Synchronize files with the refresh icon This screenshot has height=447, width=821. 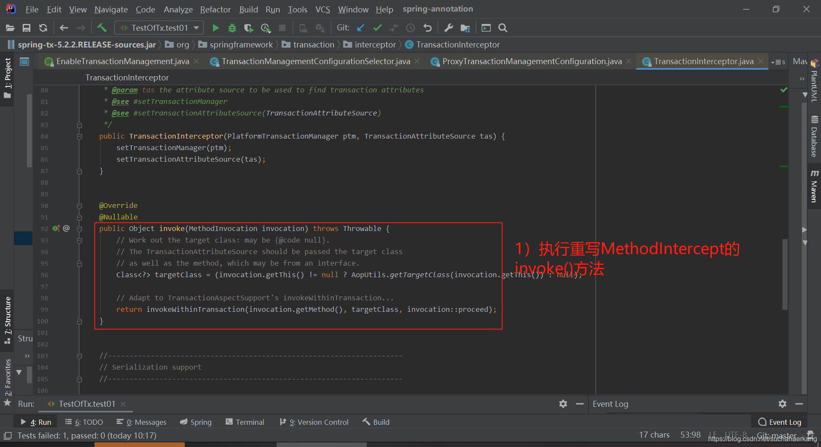point(43,28)
